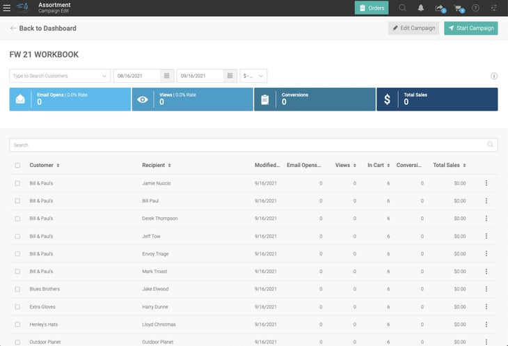The image size is (508, 346).
Task: Click the Conversions clipboard icon
Action: [x=265, y=100]
